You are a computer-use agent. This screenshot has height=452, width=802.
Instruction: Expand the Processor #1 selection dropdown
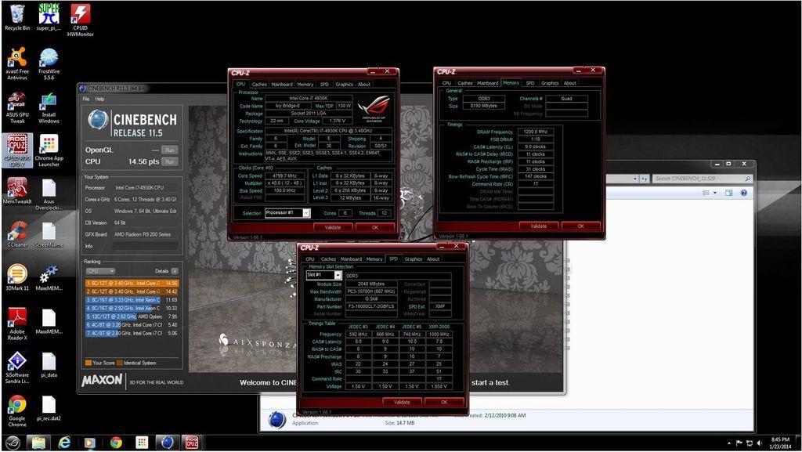click(x=306, y=213)
